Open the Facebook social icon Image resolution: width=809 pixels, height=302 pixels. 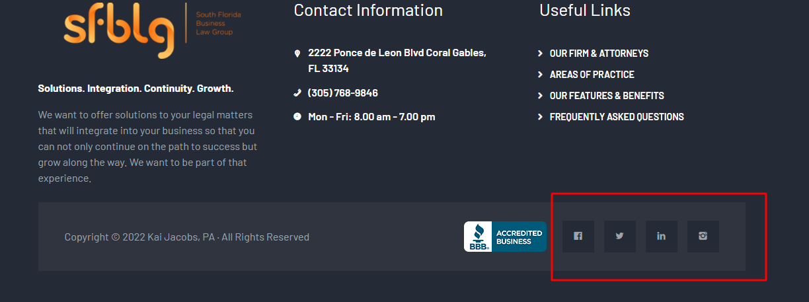point(578,237)
